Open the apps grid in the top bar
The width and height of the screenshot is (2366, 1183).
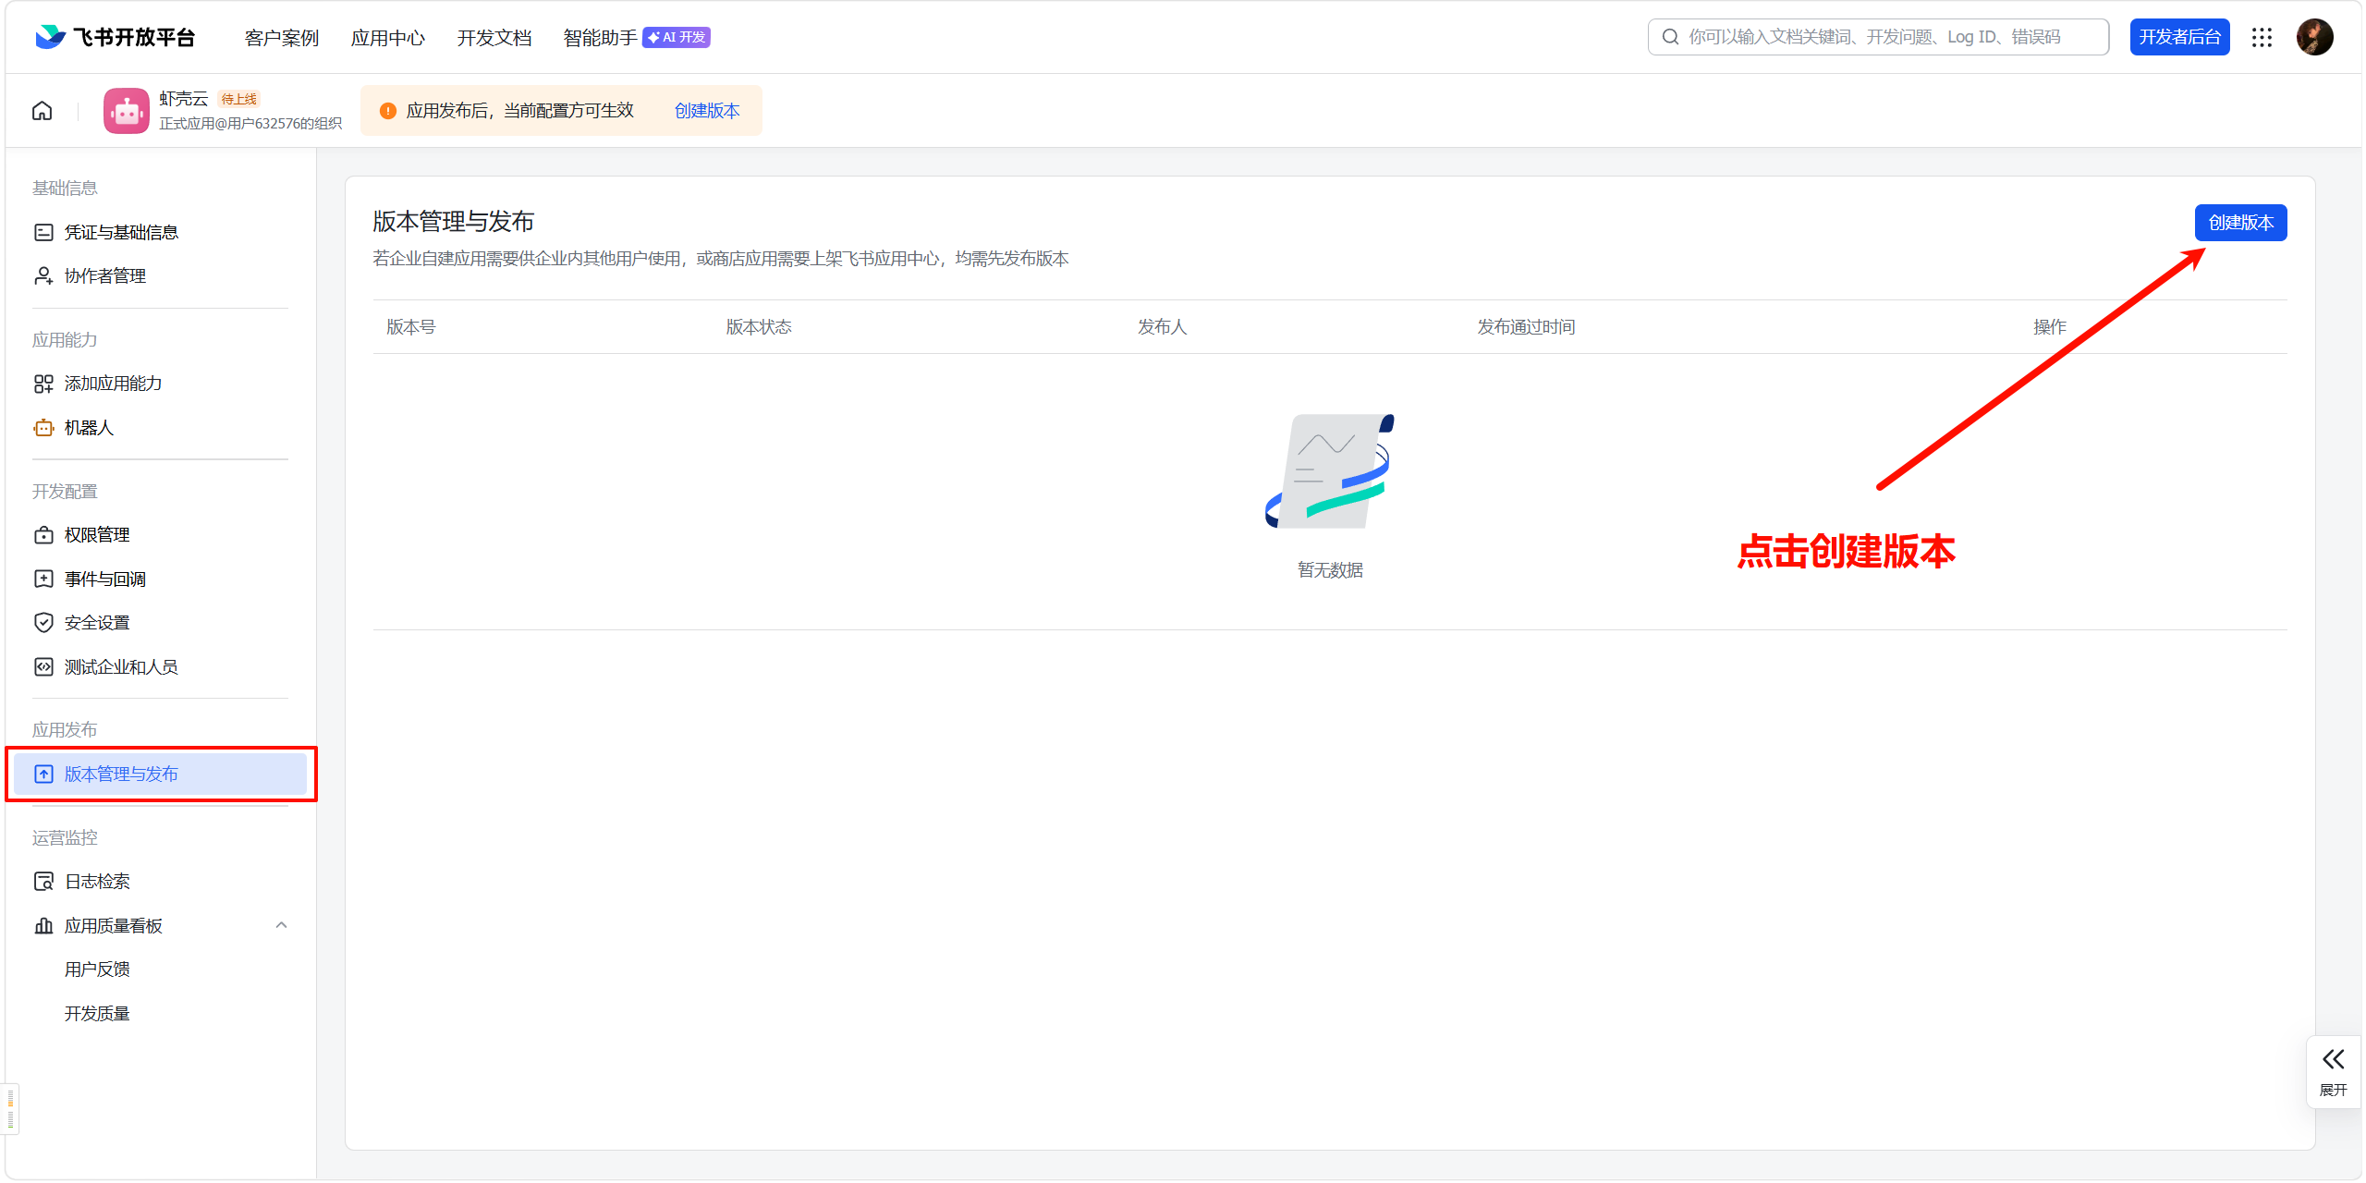pyautogui.click(x=2262, y=37)
